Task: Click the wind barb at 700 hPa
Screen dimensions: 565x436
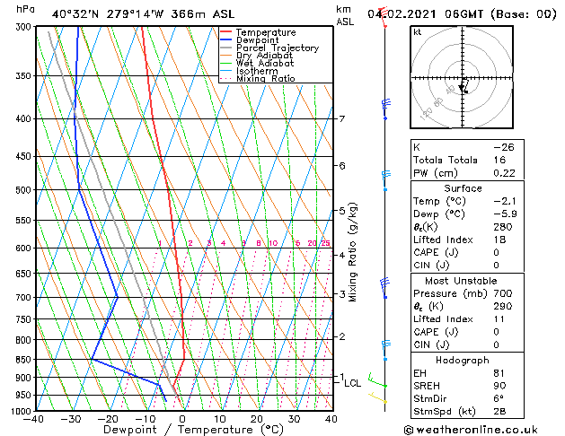Action: pos(386,288)
